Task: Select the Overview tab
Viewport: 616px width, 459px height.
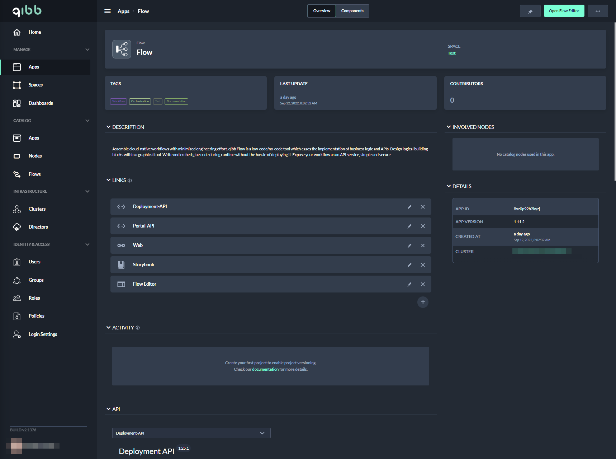Action: click(x=322, y=11)
